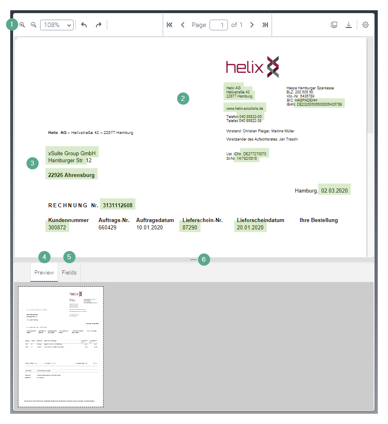The width and height of the screenshot is (388, 424).
Task: Click the highlighted invoice number 3131112608
Action: tap(117, 205)
